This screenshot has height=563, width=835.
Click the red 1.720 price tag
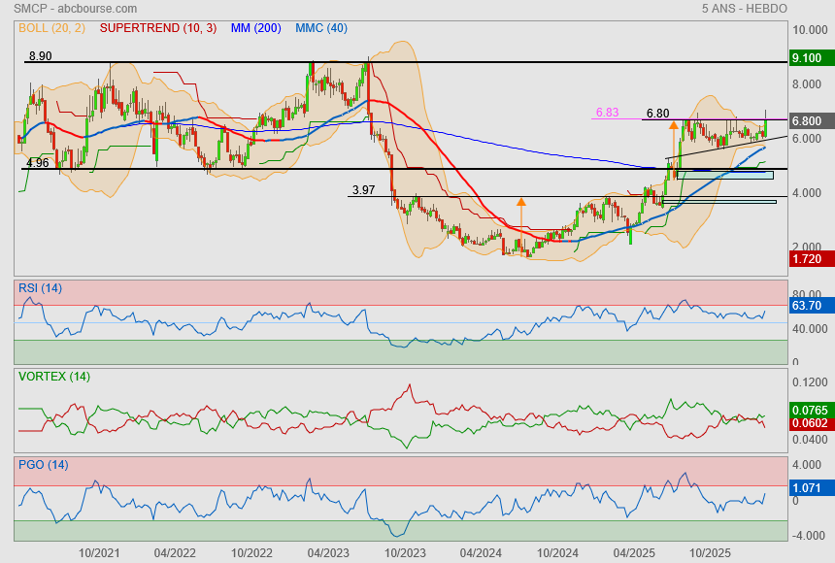(x=808, y=260)
